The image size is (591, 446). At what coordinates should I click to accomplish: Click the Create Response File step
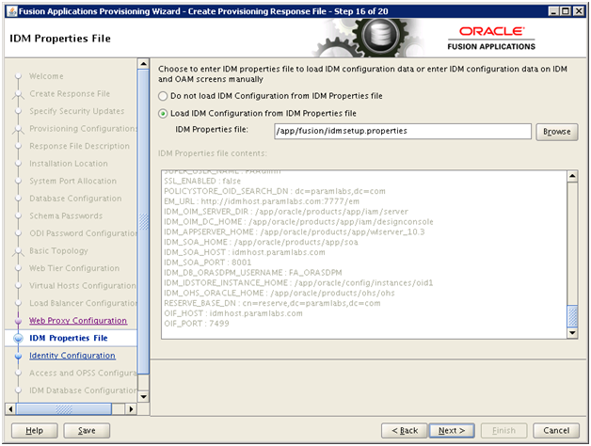coord(70,93)
